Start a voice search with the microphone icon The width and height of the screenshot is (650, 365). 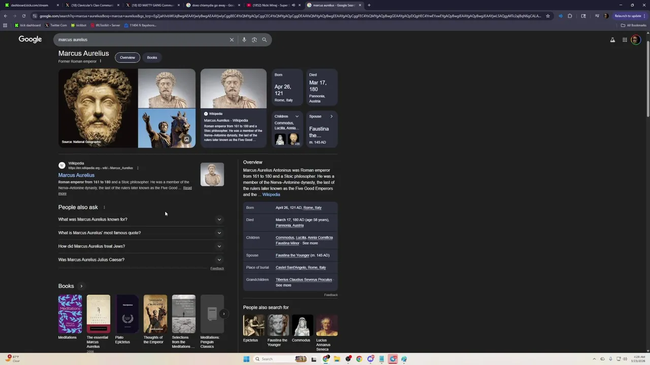pyautogui.click(x=244, y=40)
